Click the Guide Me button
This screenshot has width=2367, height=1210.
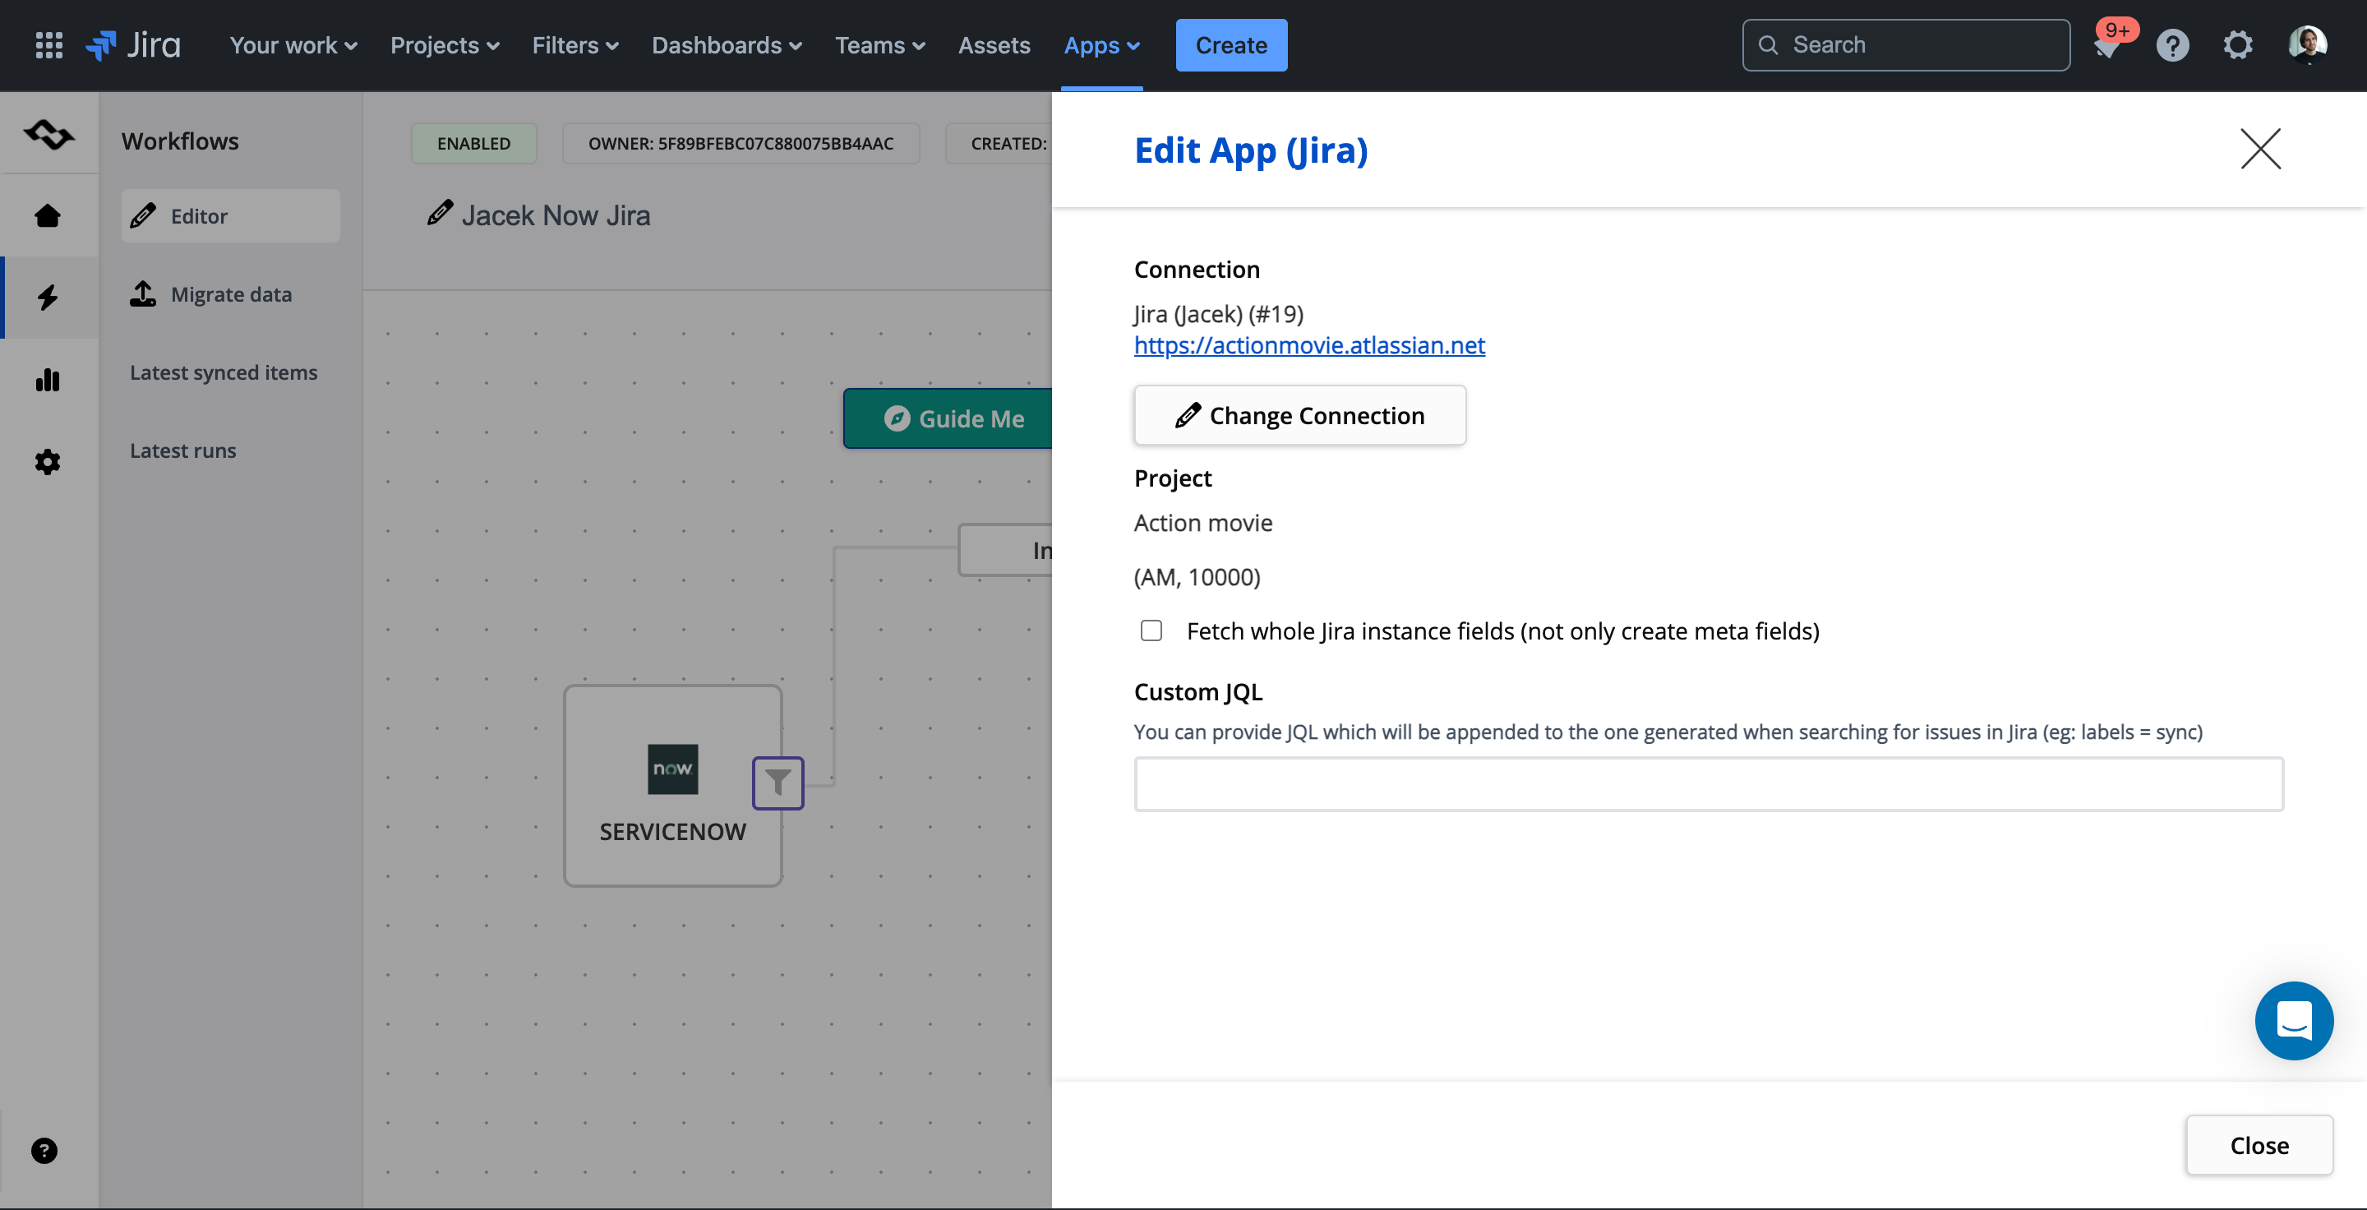click(948, 418)
